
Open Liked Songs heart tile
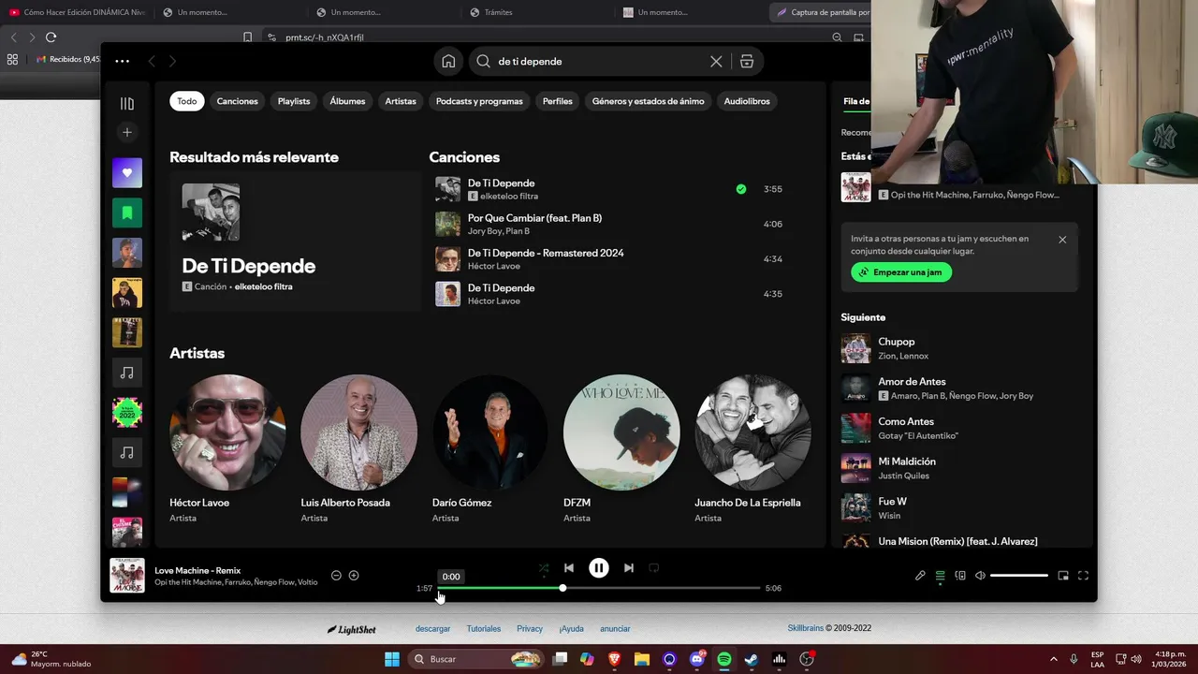127,173
